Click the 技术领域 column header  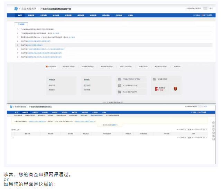tap(71, 133)
